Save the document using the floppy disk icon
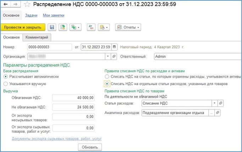Viewport: 242px width, 152px height. coord(52,27)
